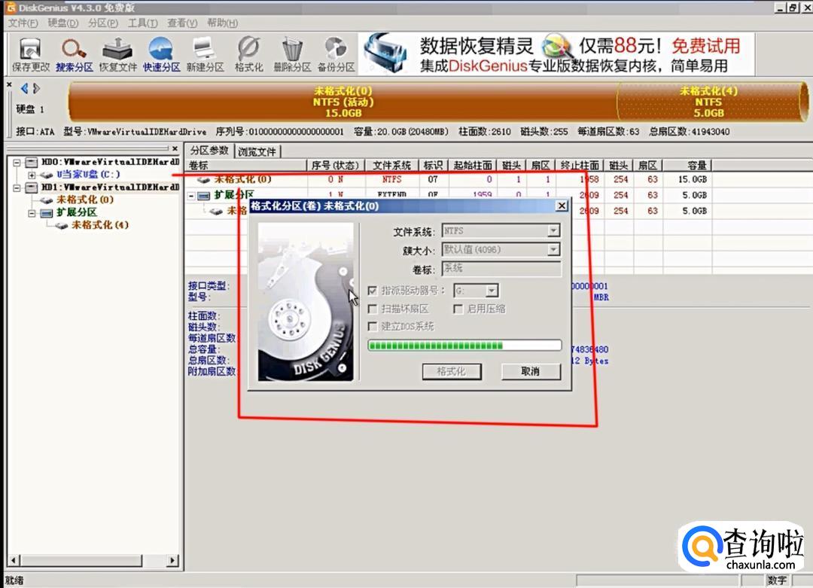The width and height of the screenshot is (813, 588).
Task: Open the 搜索分区 search partition tool
Action: (74, 55)
